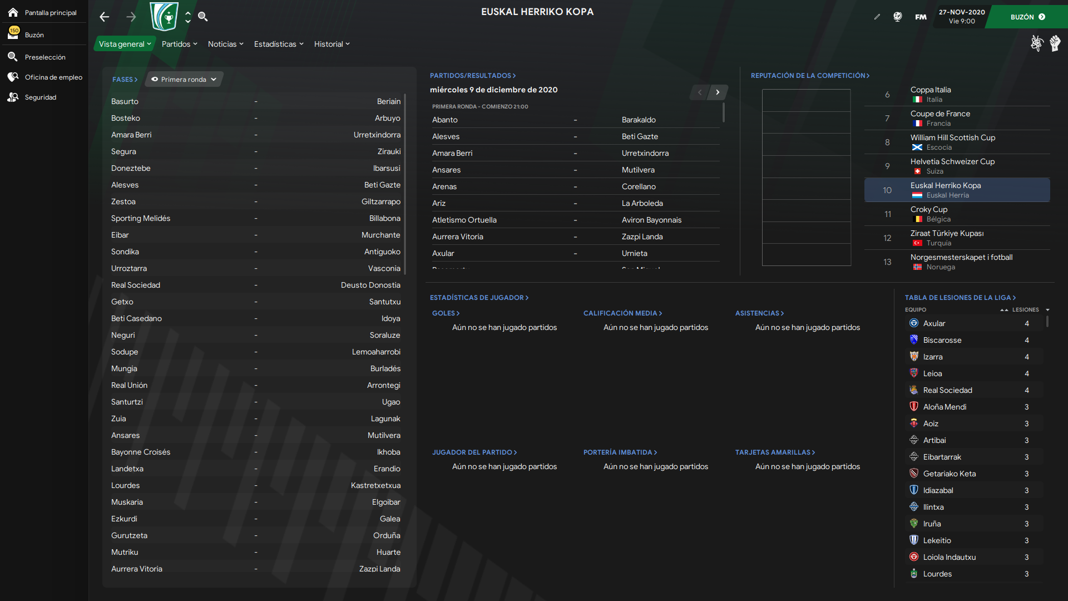
Task: Click the pencil edit icon
Action: point(877,17)
